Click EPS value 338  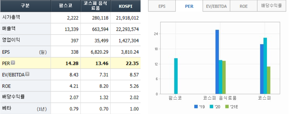[75, 52]
